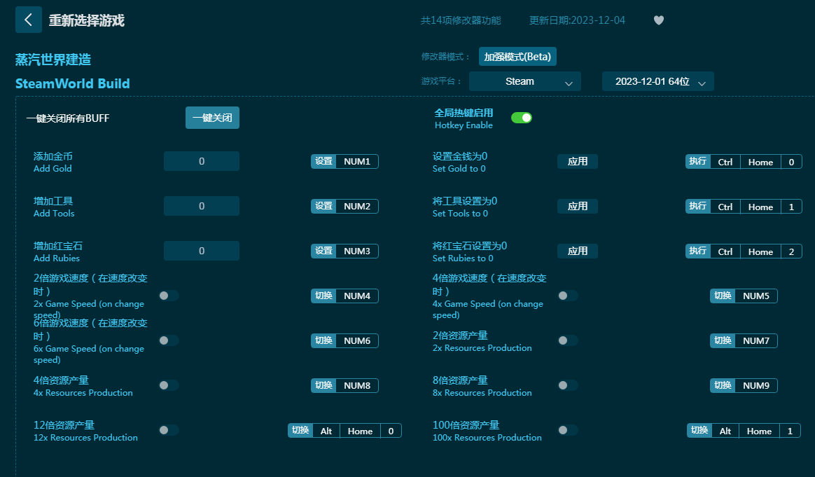Screen dimensions: 815x477
Task: Click 切换 hotkey button for NUM9
Action: (x=723, y=385)
